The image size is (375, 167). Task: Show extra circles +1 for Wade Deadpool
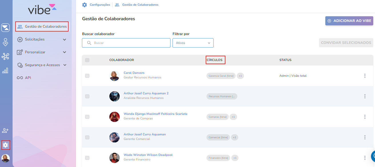(235, 158)
